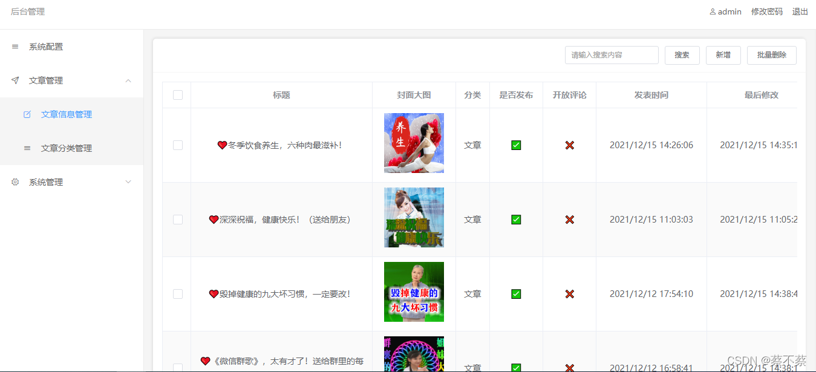Check the 深深祝福 row checkbox
Viewport: 816px width, 372px height.
click(x=178, y=220)
